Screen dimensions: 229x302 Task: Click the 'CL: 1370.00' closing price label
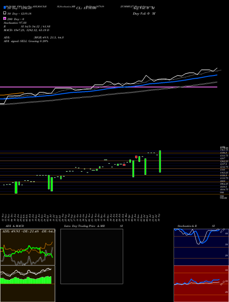[x=86, y=8]
